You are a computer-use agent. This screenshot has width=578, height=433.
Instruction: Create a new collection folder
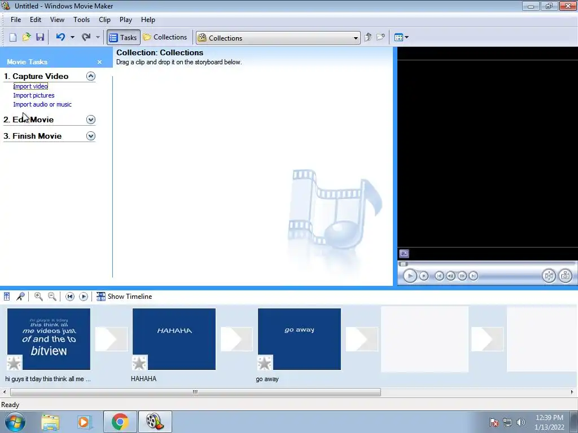(x=380, y=37)
